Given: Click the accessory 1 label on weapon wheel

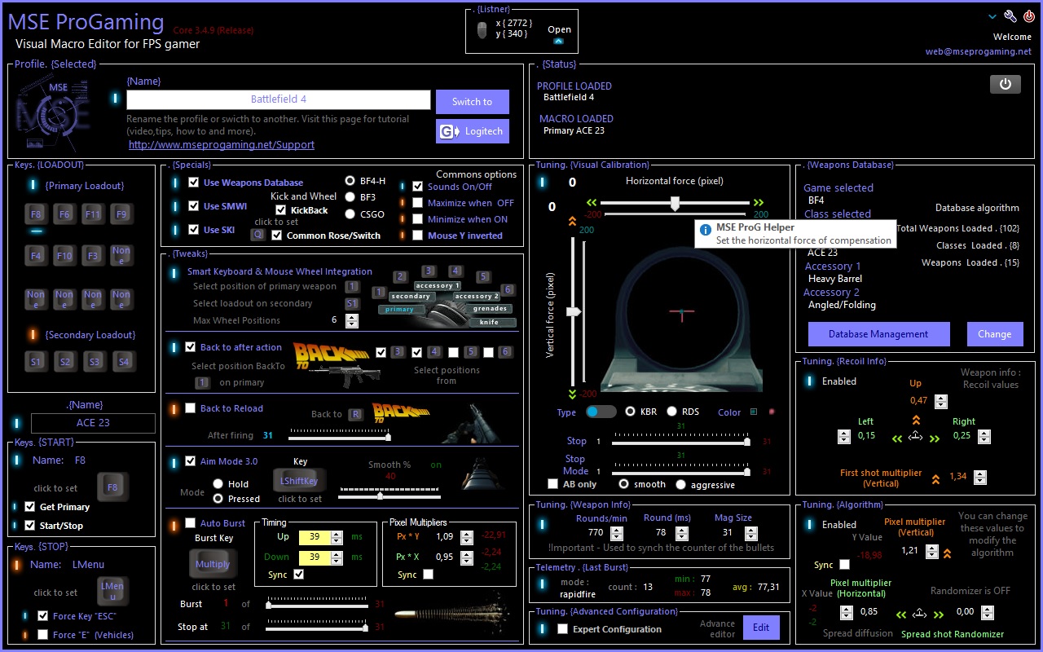Looking at the screenshot, I should point(438,285).
